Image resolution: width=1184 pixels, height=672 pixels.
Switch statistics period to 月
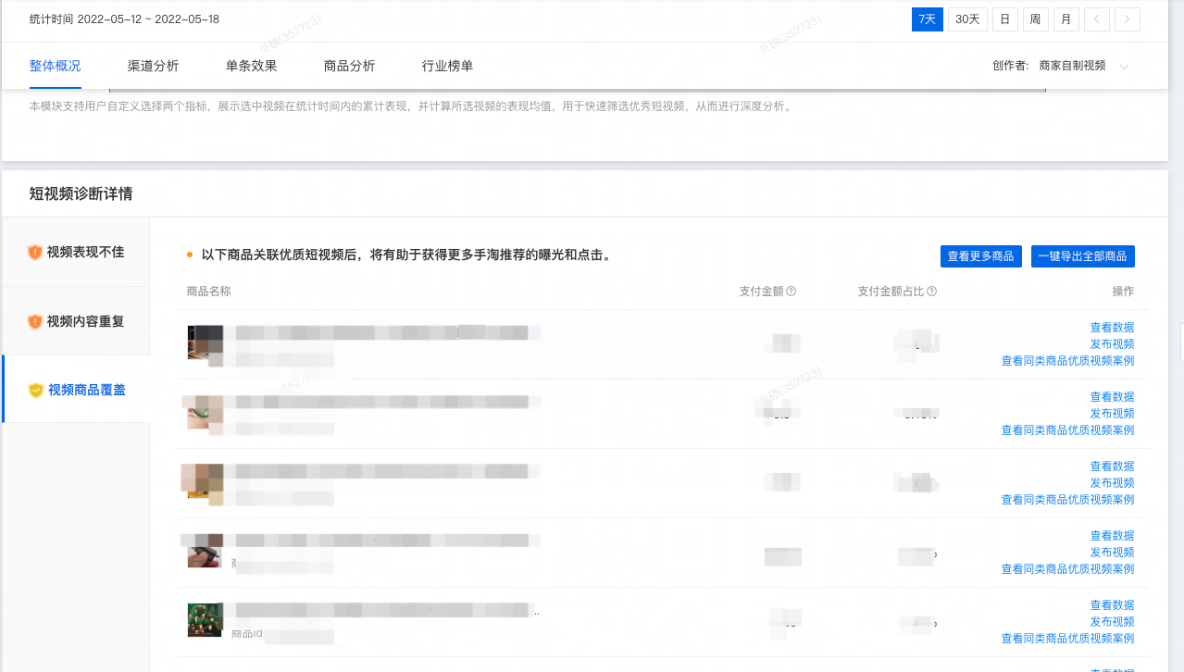pos(1066,19)
